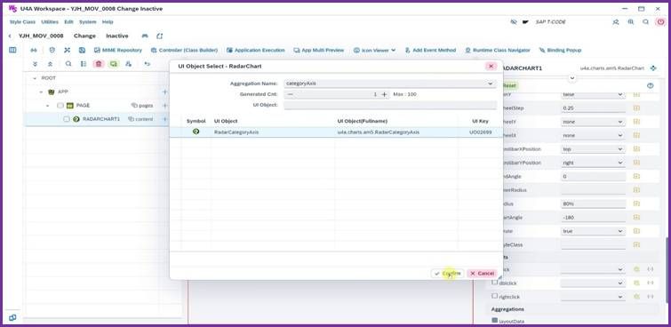
Task: Toggle the sidebar layout icon at far left
Action: pyautogui.click(x=12, y=50)
